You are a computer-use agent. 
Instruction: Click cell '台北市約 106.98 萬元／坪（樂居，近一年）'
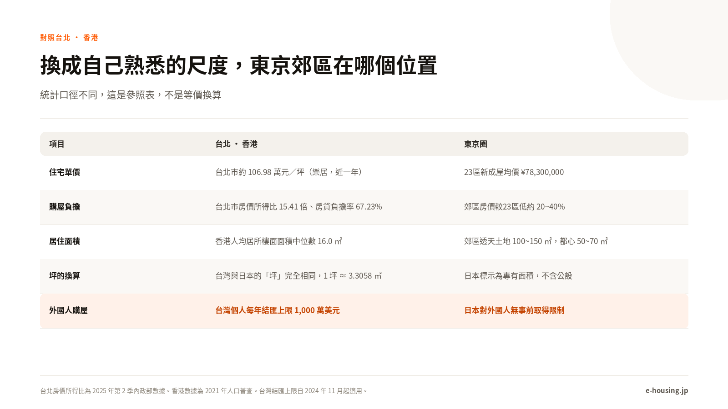tap(290, 172)
